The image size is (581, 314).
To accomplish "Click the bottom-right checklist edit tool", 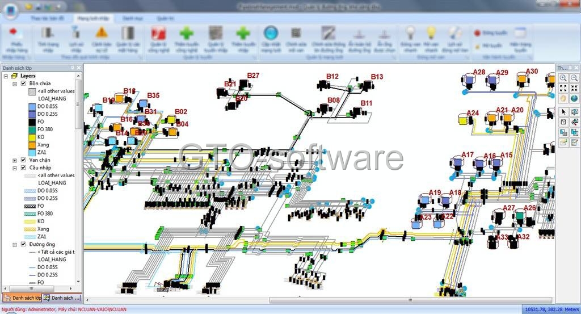I will (574, 143).
